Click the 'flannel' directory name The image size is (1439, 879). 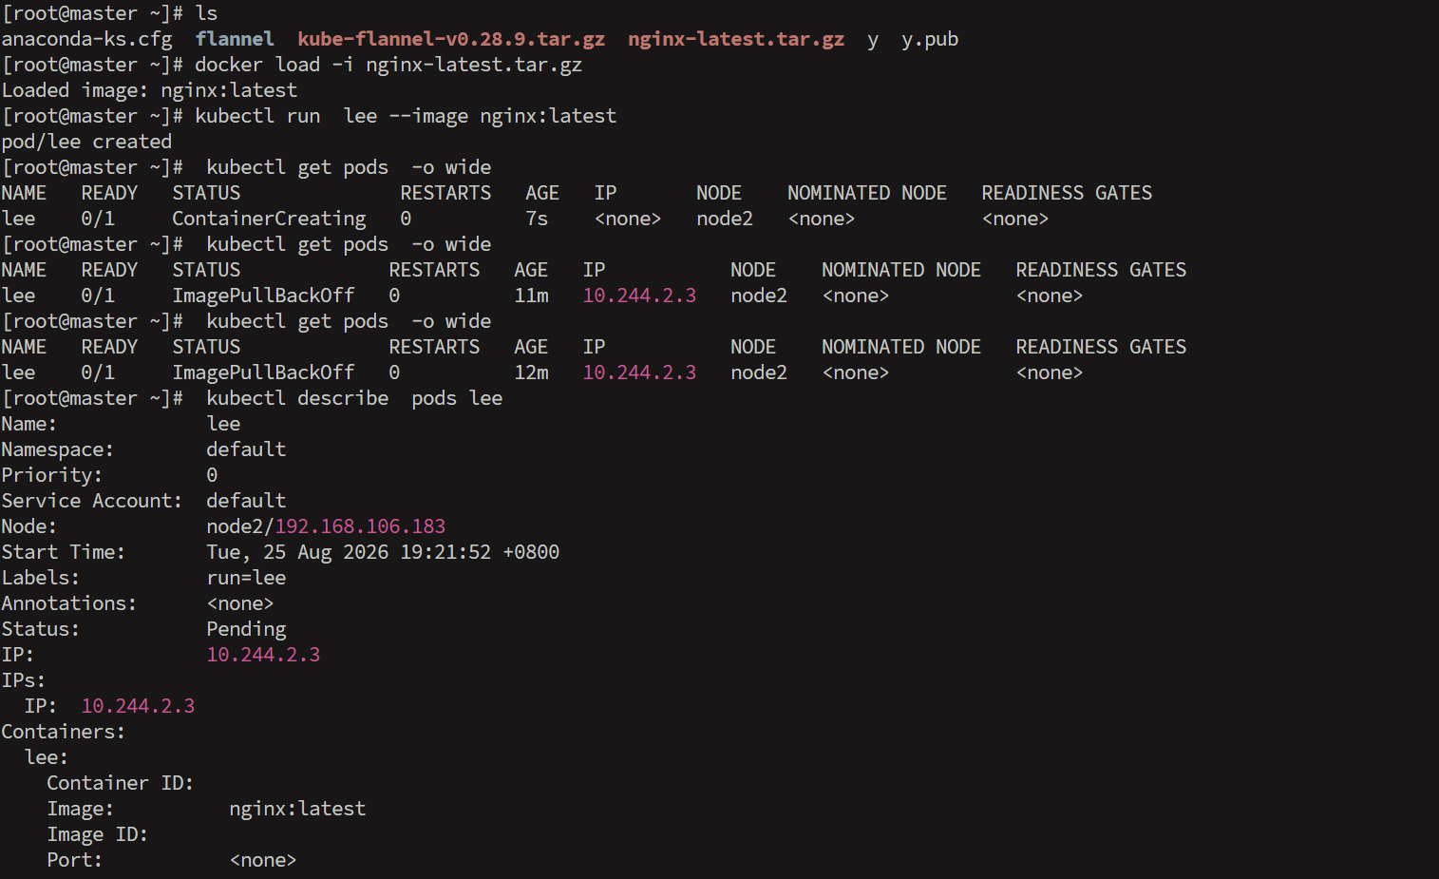point(235,39)
